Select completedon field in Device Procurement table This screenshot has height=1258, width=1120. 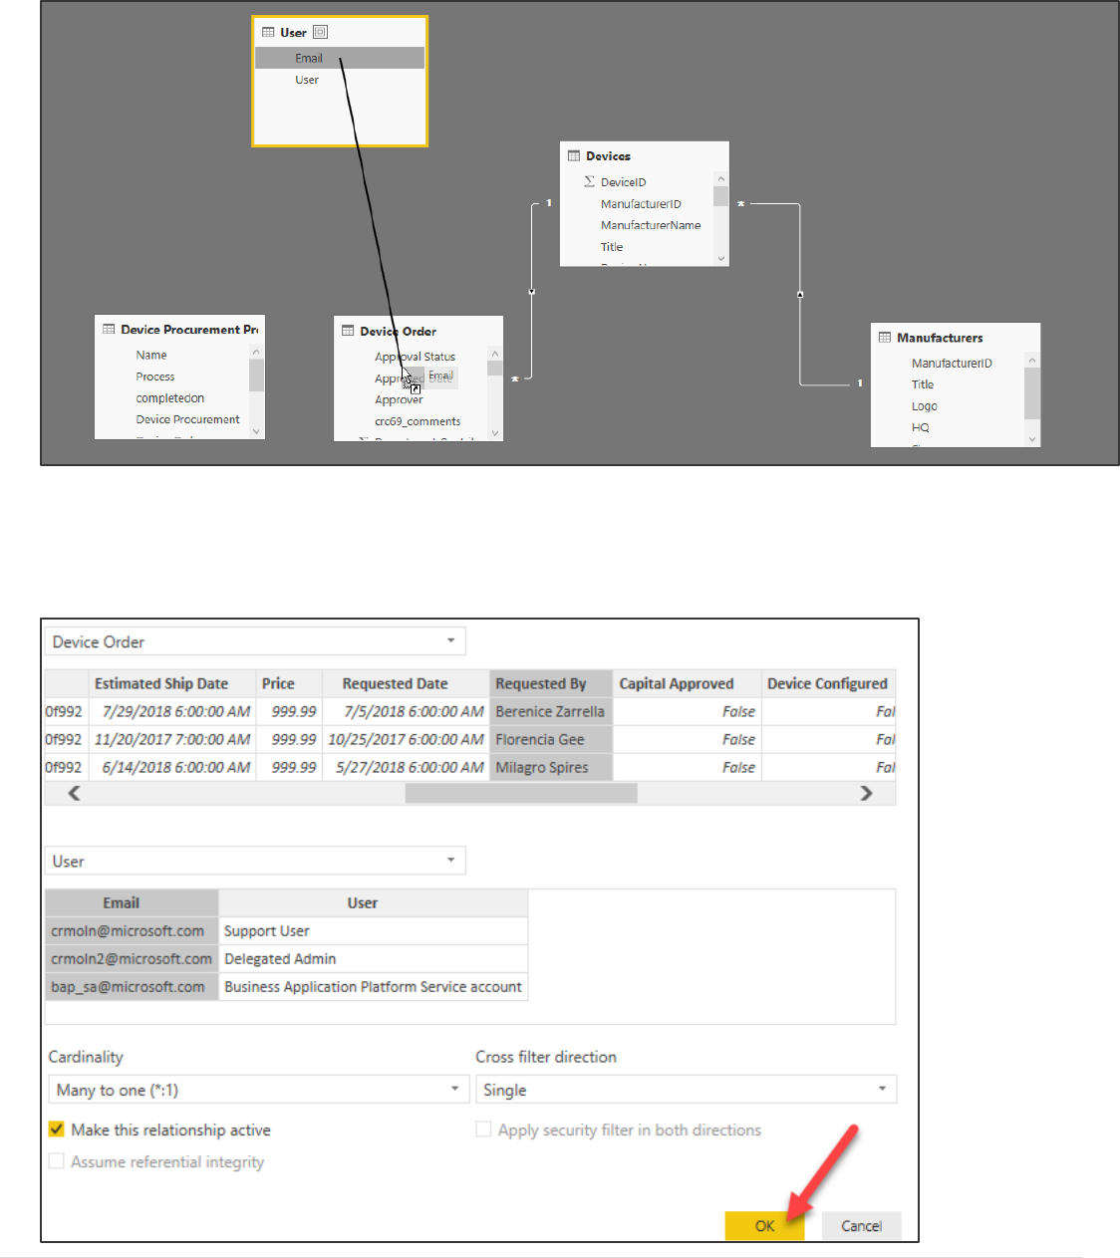(x=170, y=398)
